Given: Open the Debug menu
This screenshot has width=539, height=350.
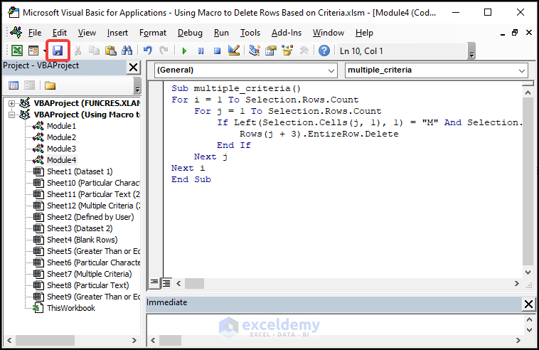Looking at the screenshot, I should (190, 33).
